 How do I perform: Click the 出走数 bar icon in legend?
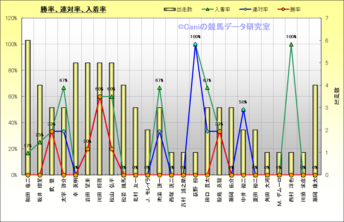tap(170, 9)
